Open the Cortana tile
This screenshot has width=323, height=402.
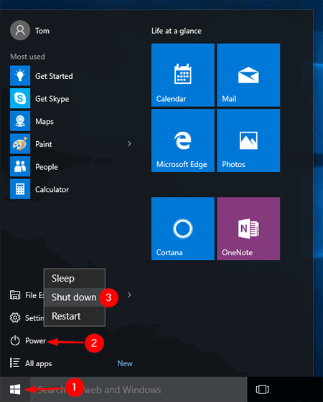(183, 229)
